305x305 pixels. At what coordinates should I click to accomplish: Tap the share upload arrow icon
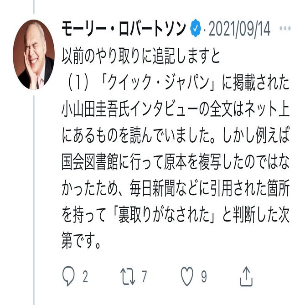pyautogui.click(x=246, y=276)
